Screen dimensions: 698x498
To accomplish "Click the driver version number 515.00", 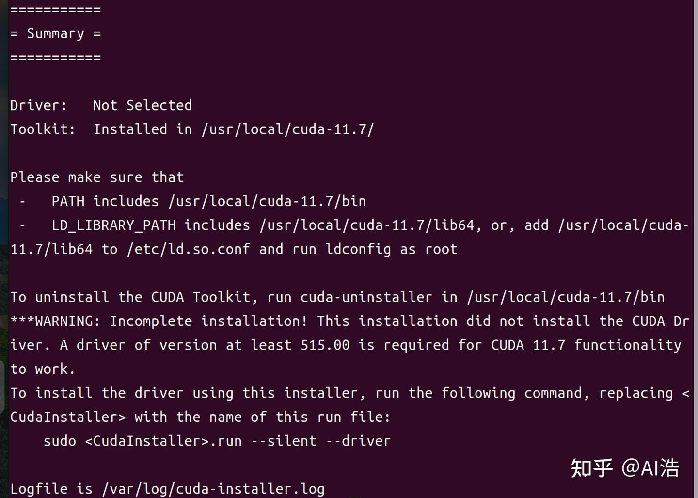I will click(325, 345).
